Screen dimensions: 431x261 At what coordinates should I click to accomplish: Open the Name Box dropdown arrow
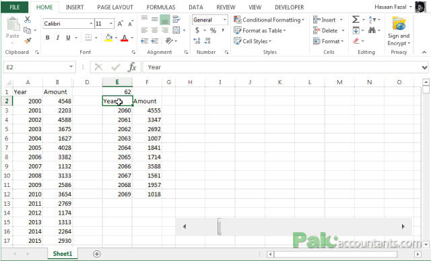click(71, 67)
